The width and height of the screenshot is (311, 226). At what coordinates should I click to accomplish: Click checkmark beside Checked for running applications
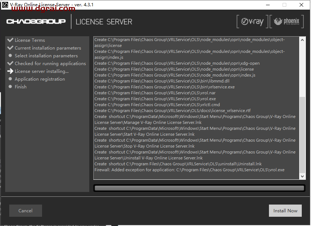10,63
